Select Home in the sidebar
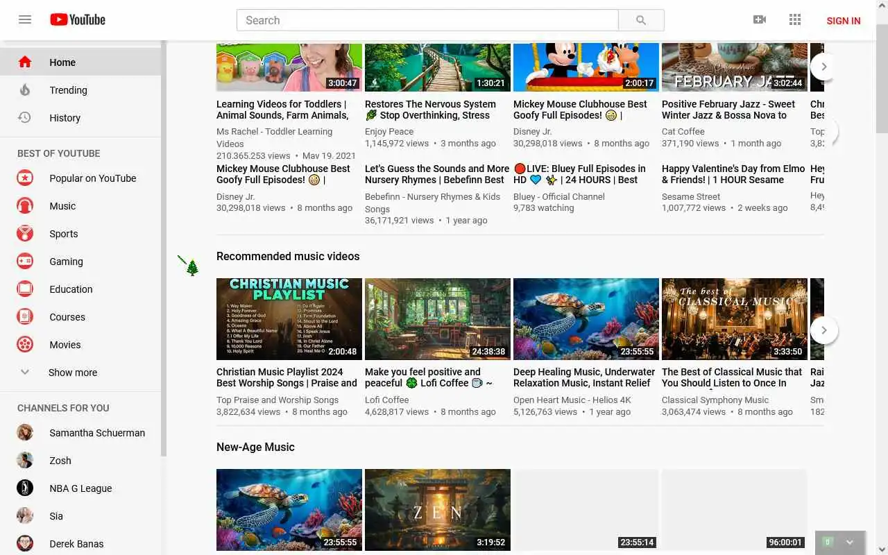The width and height of the screenshot is (888, 555). tap(80, 62)
